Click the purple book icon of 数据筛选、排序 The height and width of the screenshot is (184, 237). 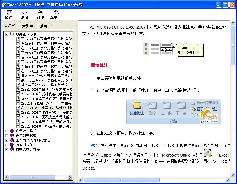coord(12,149)
